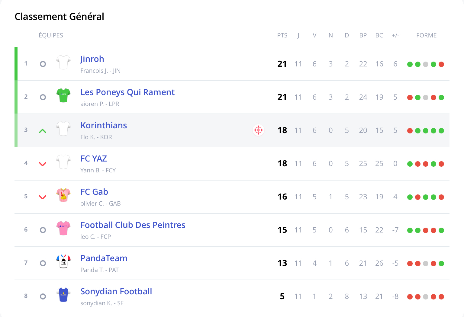Click green up arrow next to Korinthians
The width and height of the screenshot is (464, 317).
pos(43,131)
